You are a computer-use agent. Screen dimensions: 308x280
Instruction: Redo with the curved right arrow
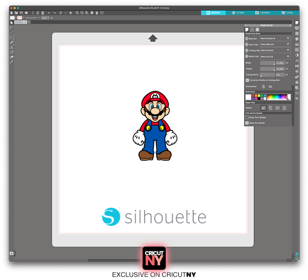pos(54,13)
